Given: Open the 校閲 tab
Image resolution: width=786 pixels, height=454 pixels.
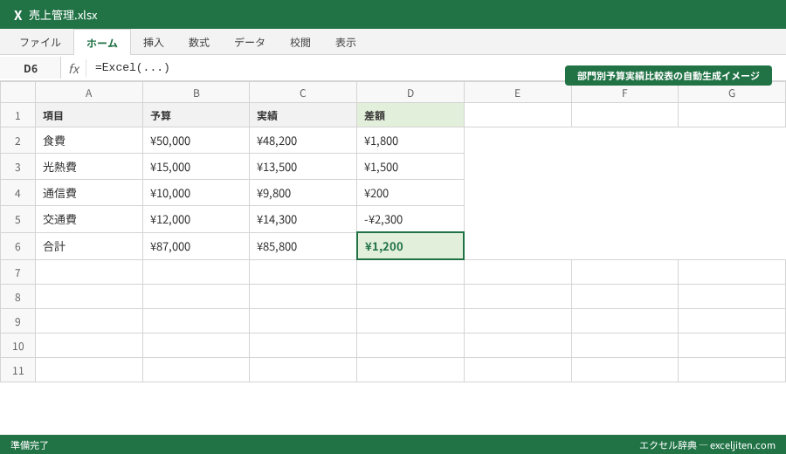Looking at the screenshot, I should (300, 43).
